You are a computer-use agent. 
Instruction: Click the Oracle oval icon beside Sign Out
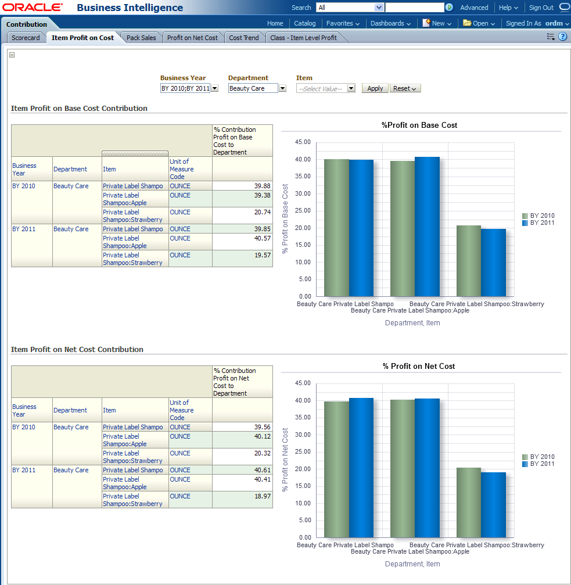(x=564, y=8)
